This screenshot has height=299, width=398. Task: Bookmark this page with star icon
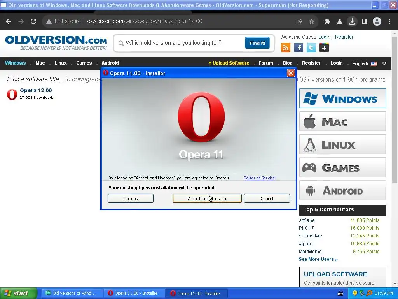312,22
